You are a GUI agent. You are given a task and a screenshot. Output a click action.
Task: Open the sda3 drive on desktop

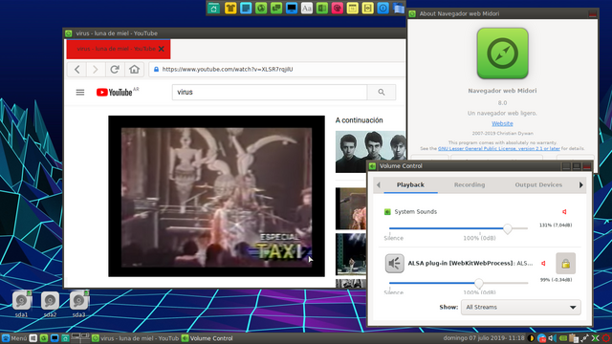(78, 304)
